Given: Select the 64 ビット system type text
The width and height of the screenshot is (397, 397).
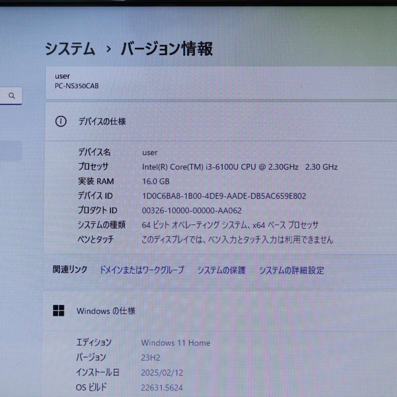Looking at the screenshot, I should pos(230,225).
